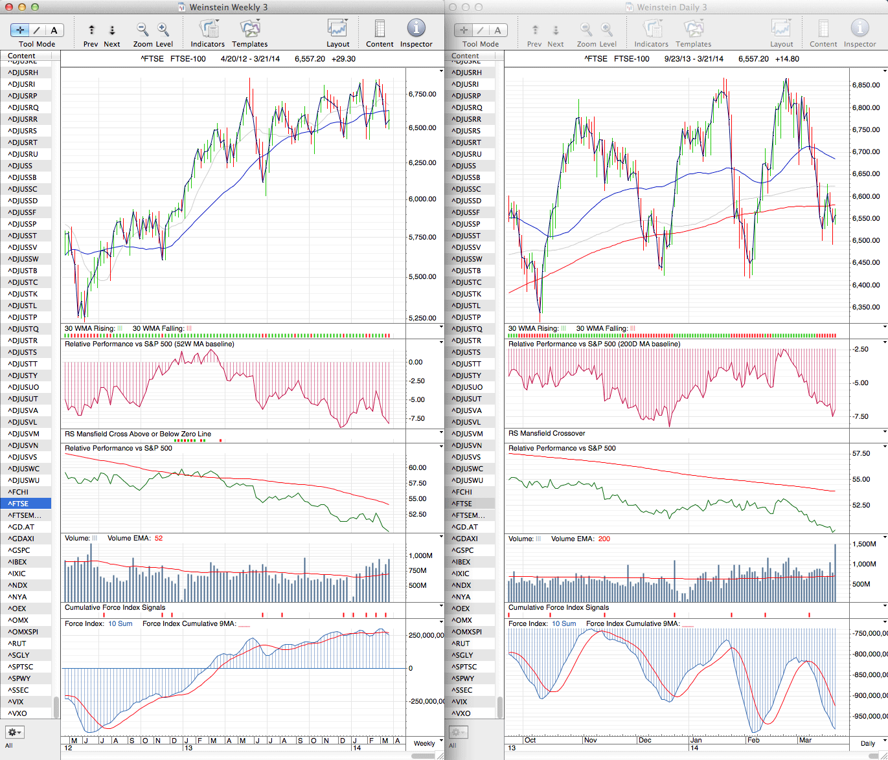Zoom in with the plus magnifier in Weekly window
888x760 pixels.
coord(163,30)
